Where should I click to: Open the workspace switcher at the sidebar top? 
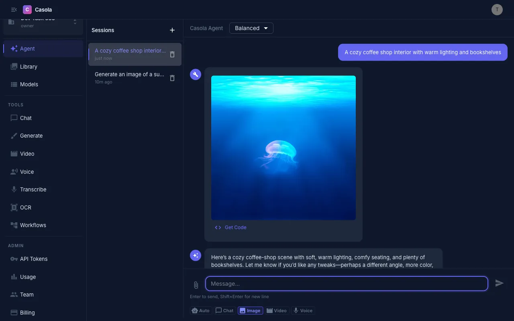click(43, 22)
